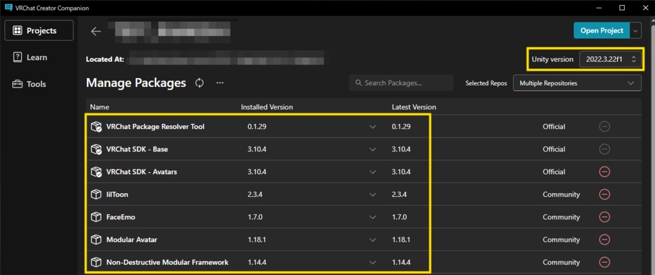Click the Installed Version column header
The width and height of the screenshot is (655, 275).
point(267,107)
